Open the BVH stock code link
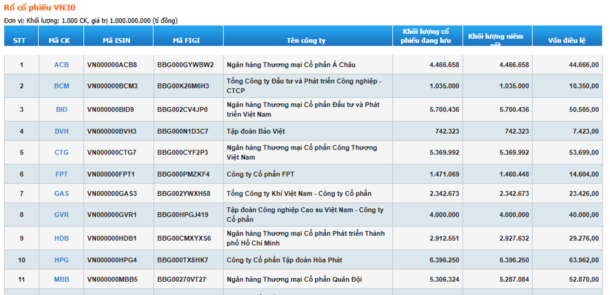Image resolution: width=610 pixels, height=295 pixels. pyautogui.click(x=61, y=131)
